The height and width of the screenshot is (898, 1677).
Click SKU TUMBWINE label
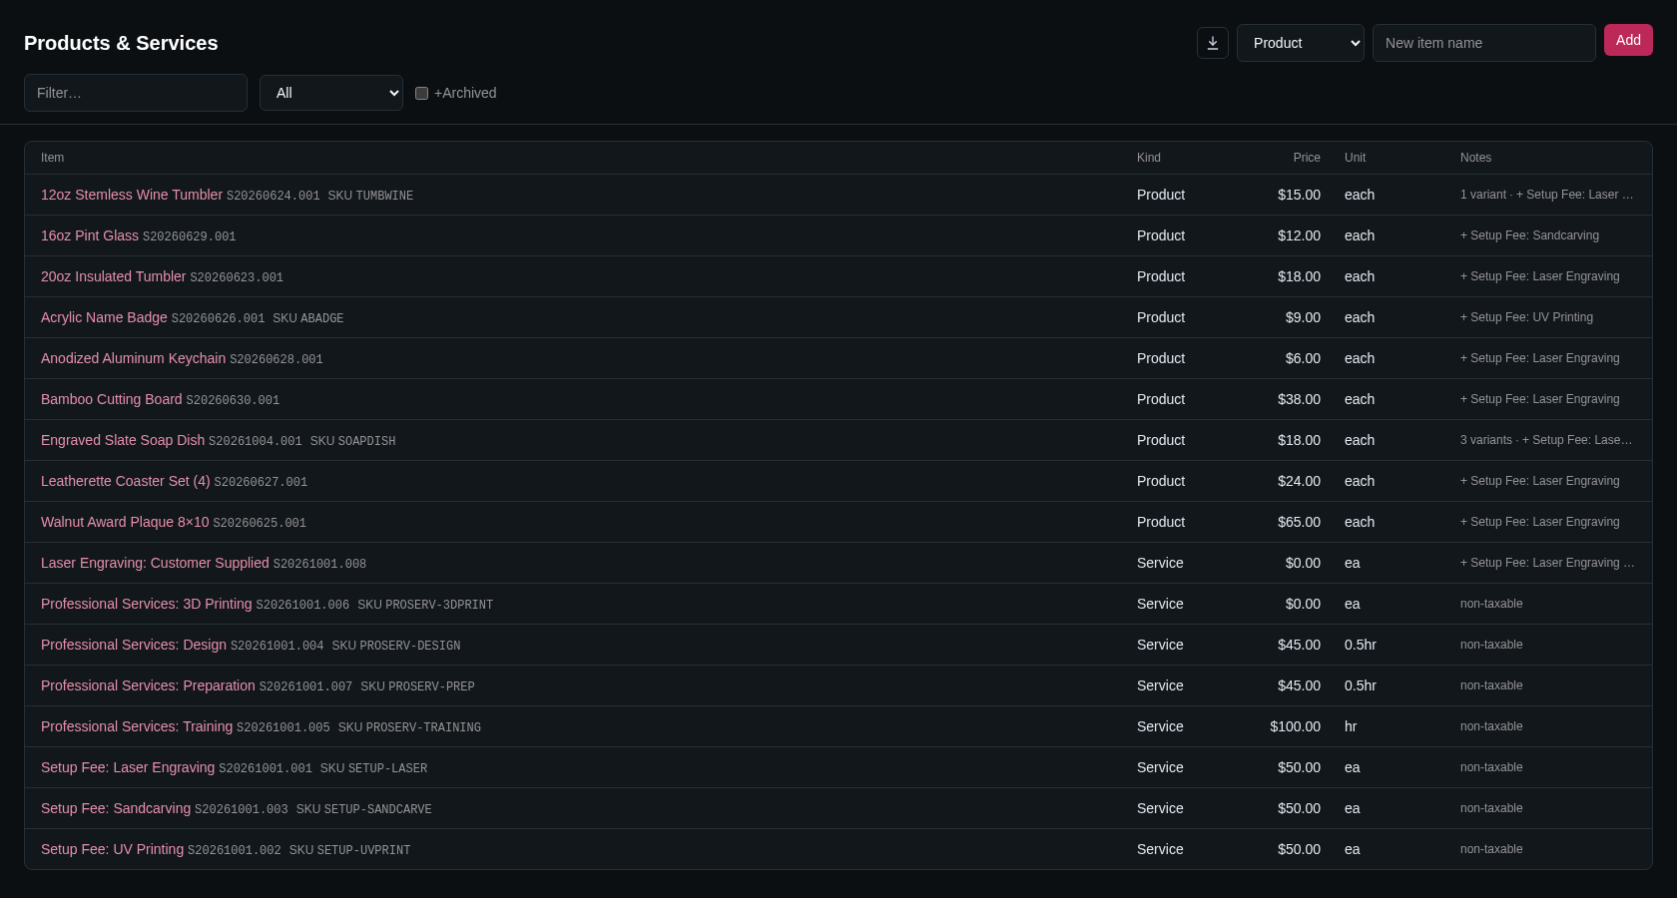370,196
